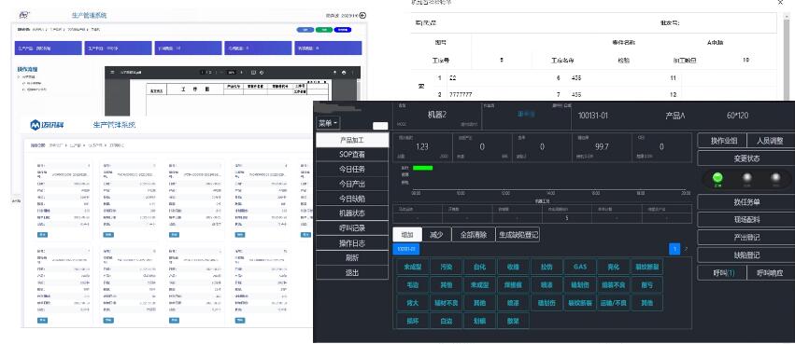Click the logout arrow icon in production header
This screenshot has width=795, height=344.
pos(362,16)
